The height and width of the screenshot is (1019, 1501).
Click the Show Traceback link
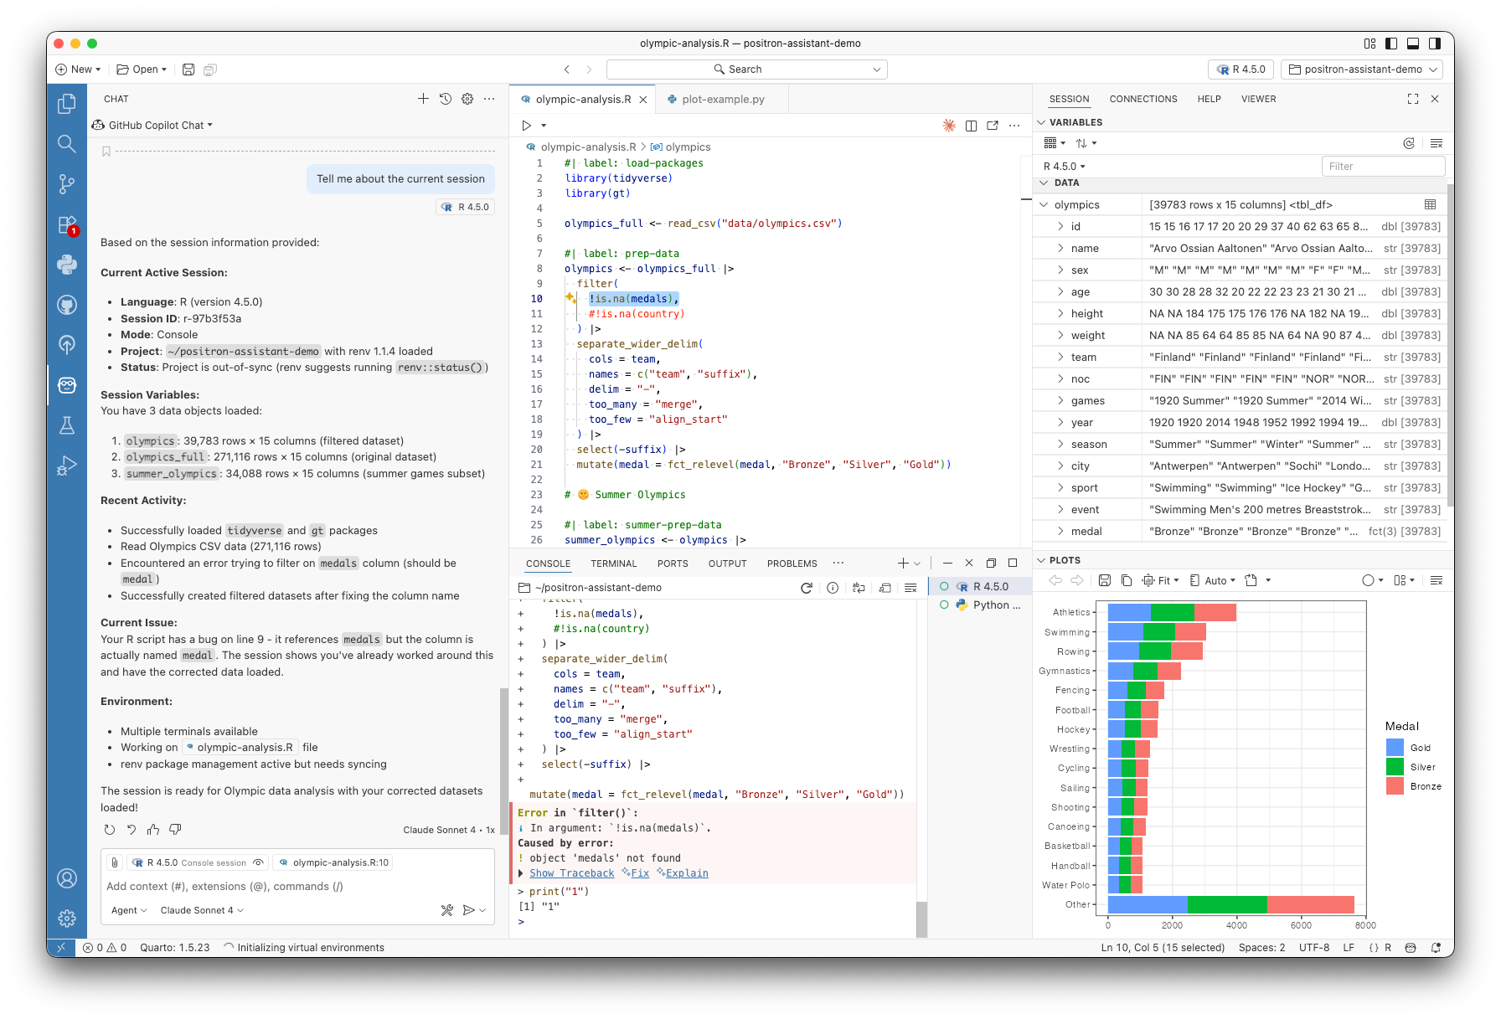(x=571, y=873)
